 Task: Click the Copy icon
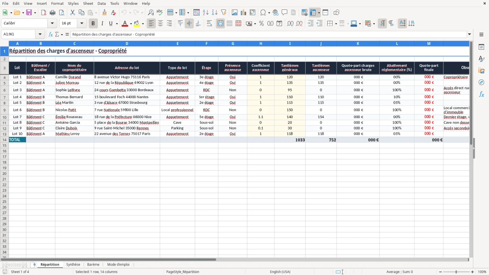click(x=81, y=13)
